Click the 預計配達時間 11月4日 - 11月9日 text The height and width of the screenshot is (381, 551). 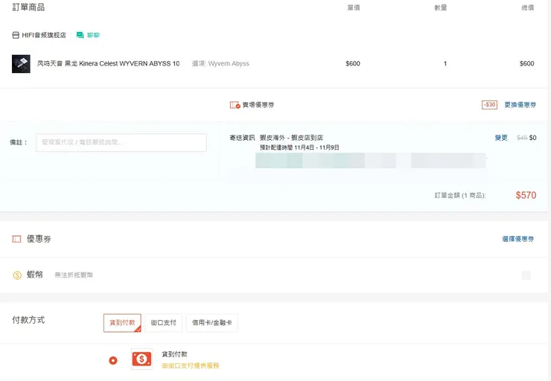coord(299,147)
